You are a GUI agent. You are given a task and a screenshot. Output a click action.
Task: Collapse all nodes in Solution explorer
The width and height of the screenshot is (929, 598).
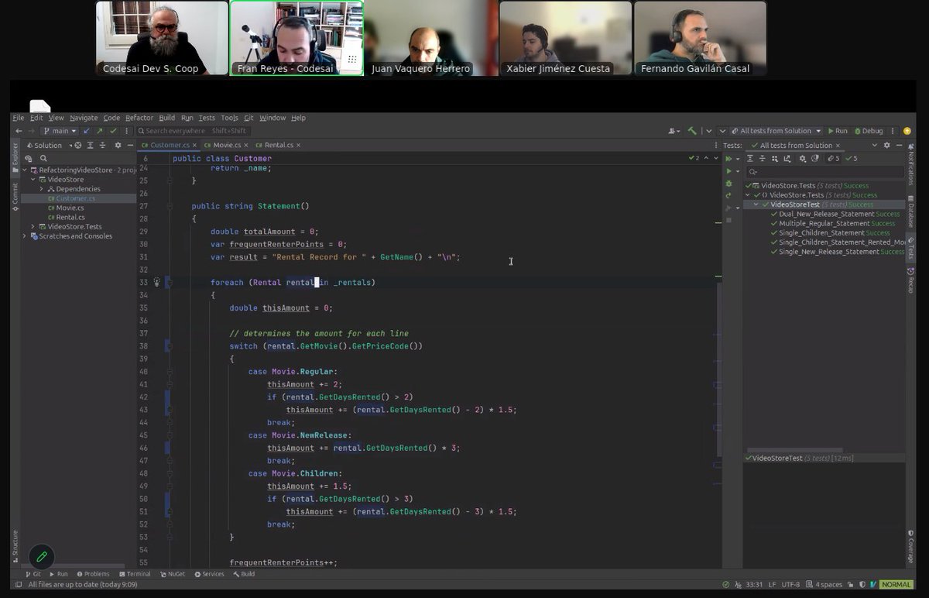coord(102,146)
